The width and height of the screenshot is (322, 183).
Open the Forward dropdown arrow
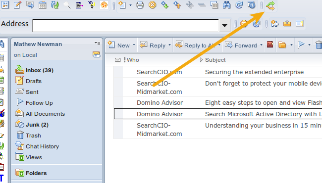pyautogui.click(x=261, y=45)
